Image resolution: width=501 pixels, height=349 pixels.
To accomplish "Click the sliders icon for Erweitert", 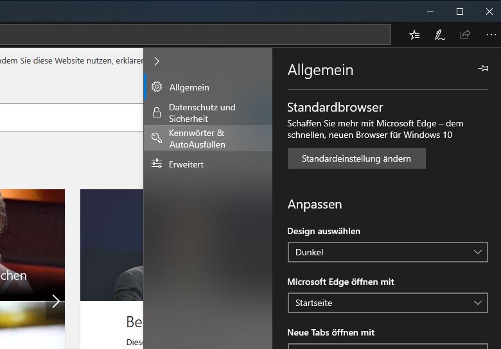I will point(157,164).
